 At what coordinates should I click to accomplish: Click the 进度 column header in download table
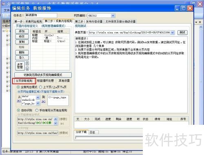pos(108,119)
